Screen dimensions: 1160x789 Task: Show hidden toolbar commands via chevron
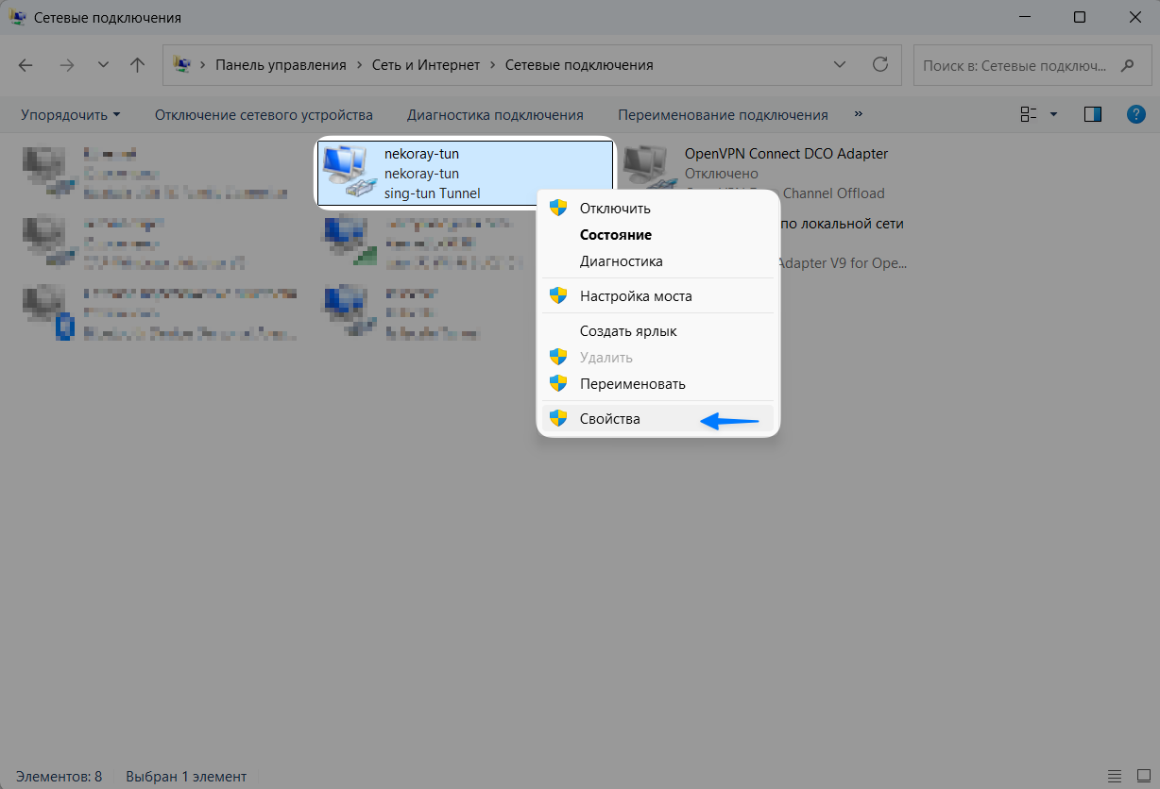(x=858, y=113)
